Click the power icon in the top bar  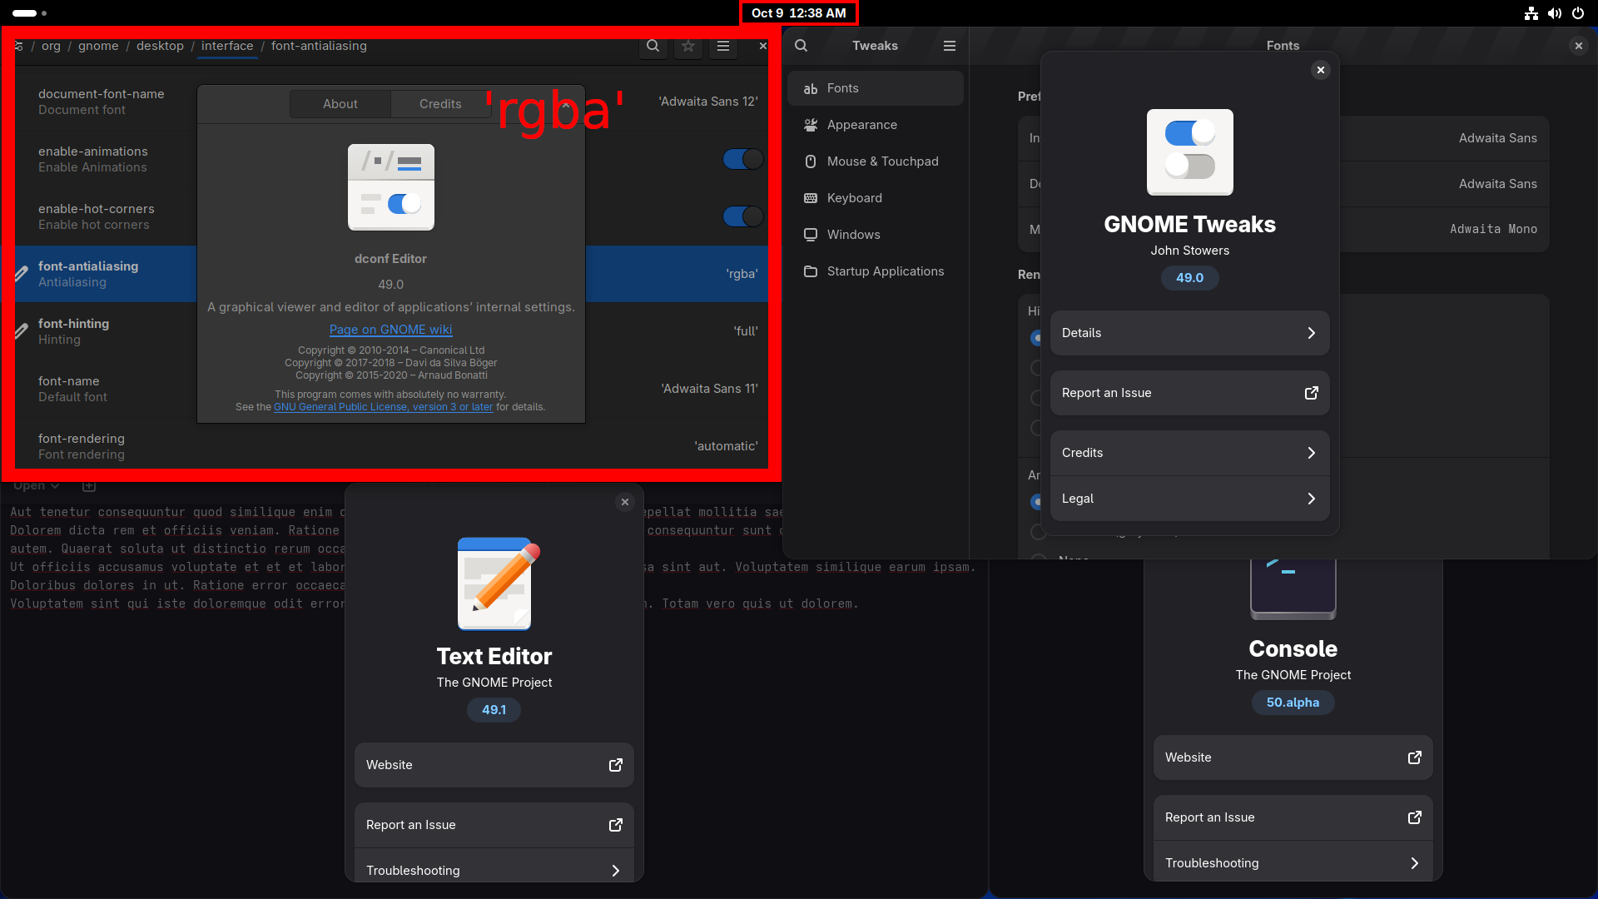point(1578,13)
